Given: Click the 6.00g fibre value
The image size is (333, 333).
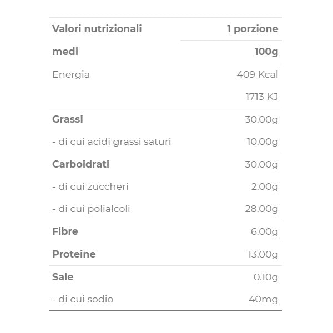Looking at the screenshot, I should coord(264,231).
